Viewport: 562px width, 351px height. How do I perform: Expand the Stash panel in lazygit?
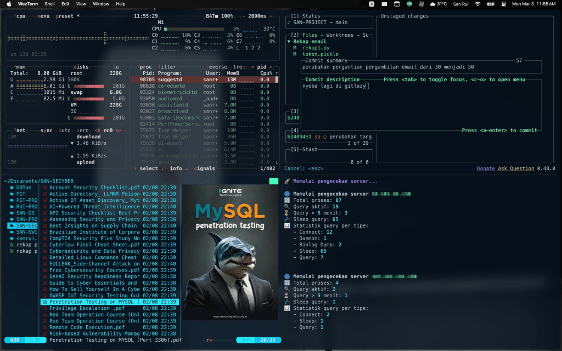305,149
